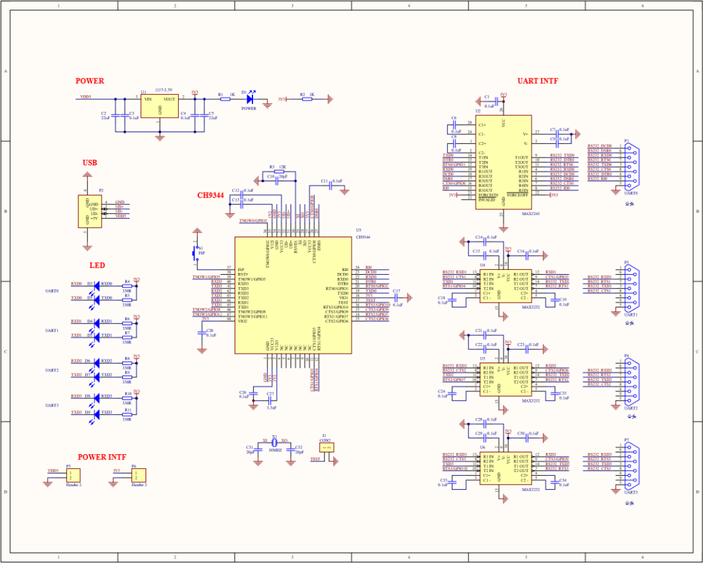Select resistor R3 12K above CH9344
This screenshot has width=704, height=563.
coord(278,171)
